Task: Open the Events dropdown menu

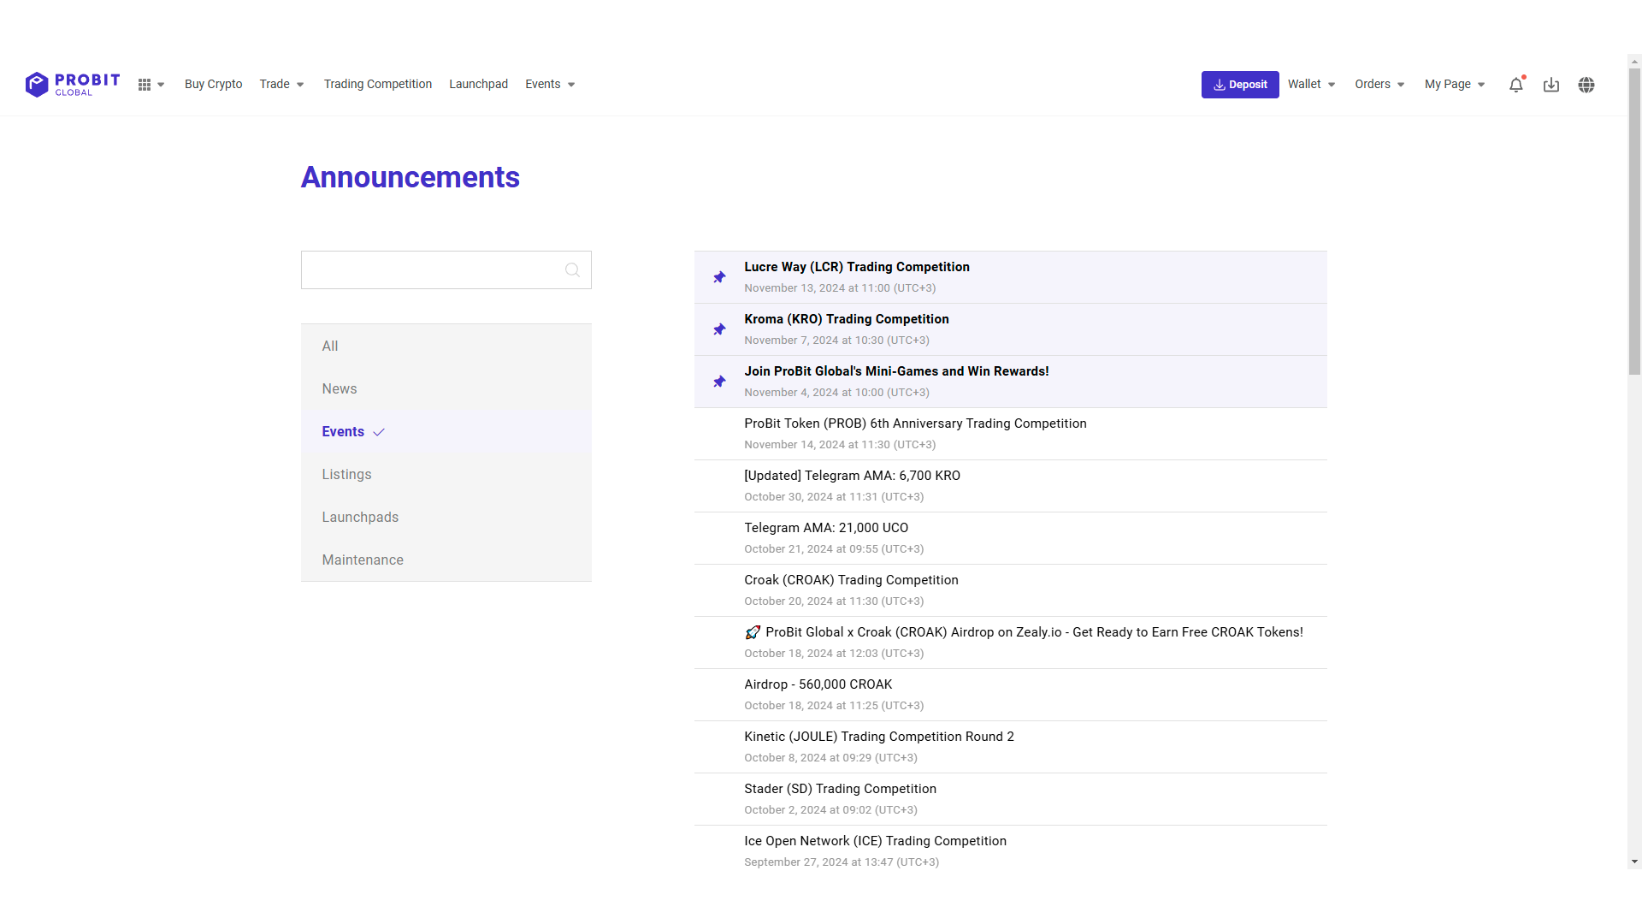Action: 549,84
